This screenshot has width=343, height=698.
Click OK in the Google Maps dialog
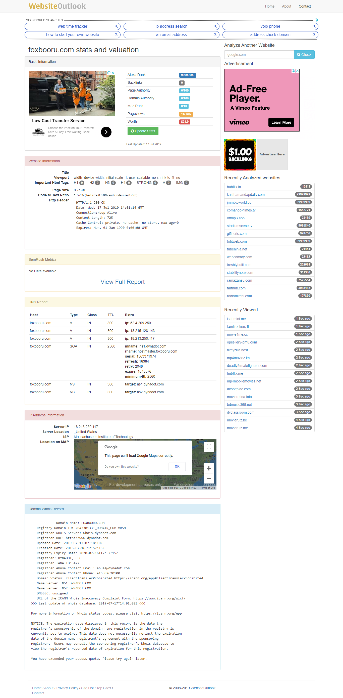pyautogui.click(x=177, y=466)
